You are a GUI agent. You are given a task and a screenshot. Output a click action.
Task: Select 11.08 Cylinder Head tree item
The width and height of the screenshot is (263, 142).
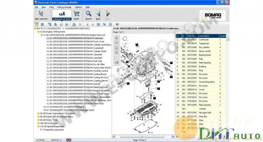(76, 51)
